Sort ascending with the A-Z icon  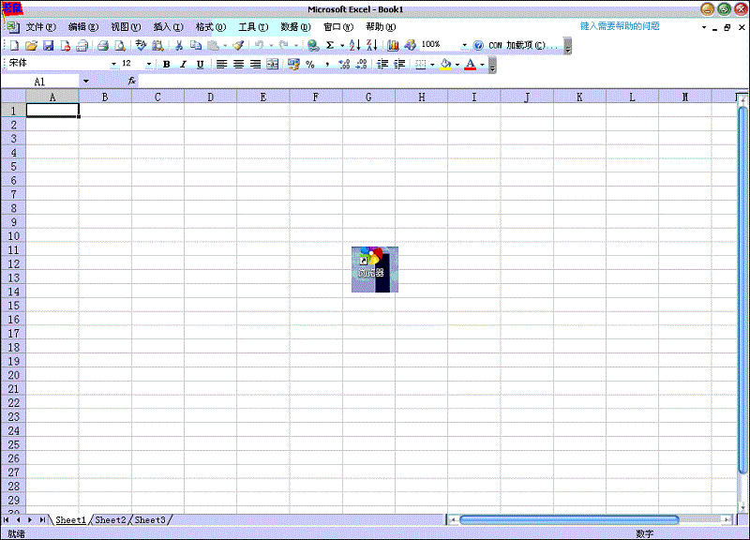coord(355,45)
